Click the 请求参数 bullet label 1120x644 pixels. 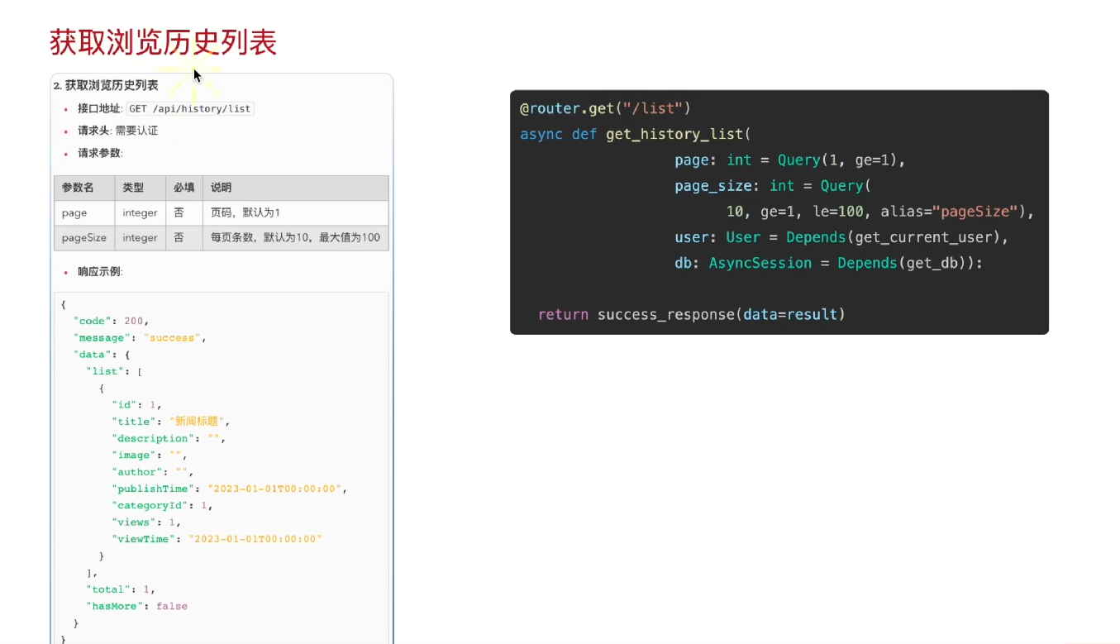click(x=100, y=153)
